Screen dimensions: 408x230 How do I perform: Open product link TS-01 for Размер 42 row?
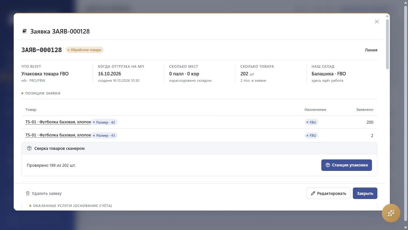pyautogui.click(x=58, y=122)
